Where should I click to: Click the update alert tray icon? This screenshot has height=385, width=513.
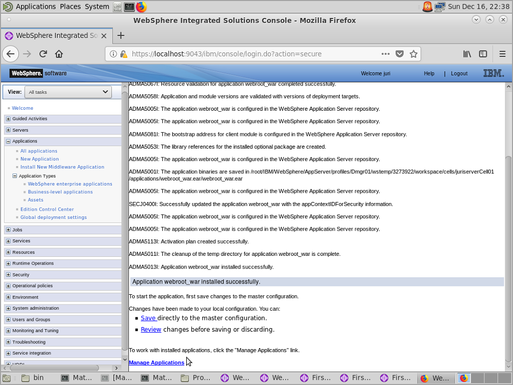pos(427,7)
